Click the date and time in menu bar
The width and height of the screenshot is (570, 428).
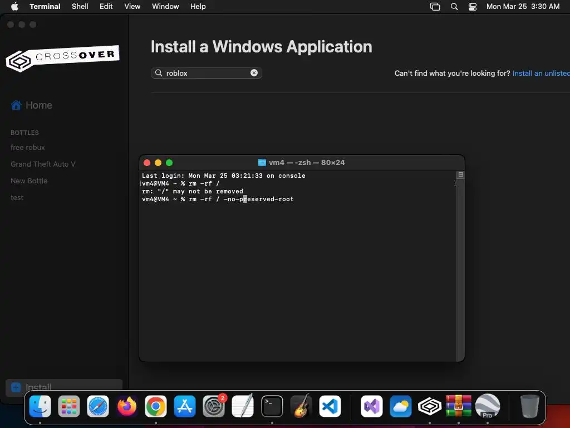click(523, 6)
